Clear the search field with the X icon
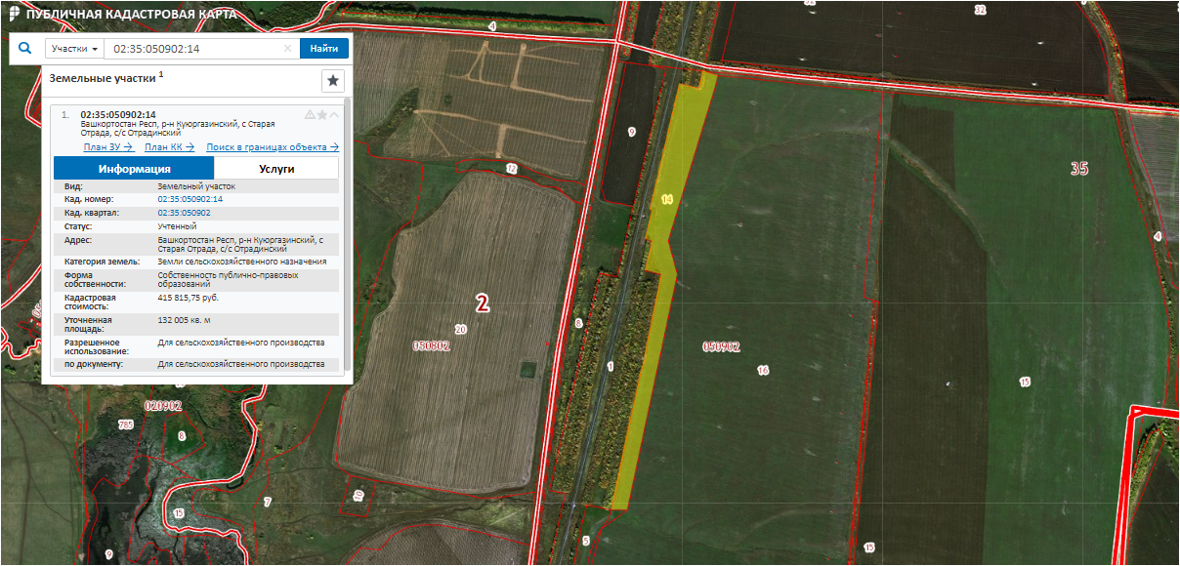This screenshot has height=566, width=1180. click(x=287, y=49)
